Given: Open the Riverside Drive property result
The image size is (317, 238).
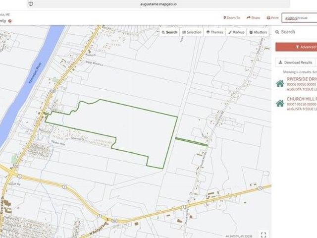Looking at the screenshot, I should pyautogui.click(x=302, y=79).
